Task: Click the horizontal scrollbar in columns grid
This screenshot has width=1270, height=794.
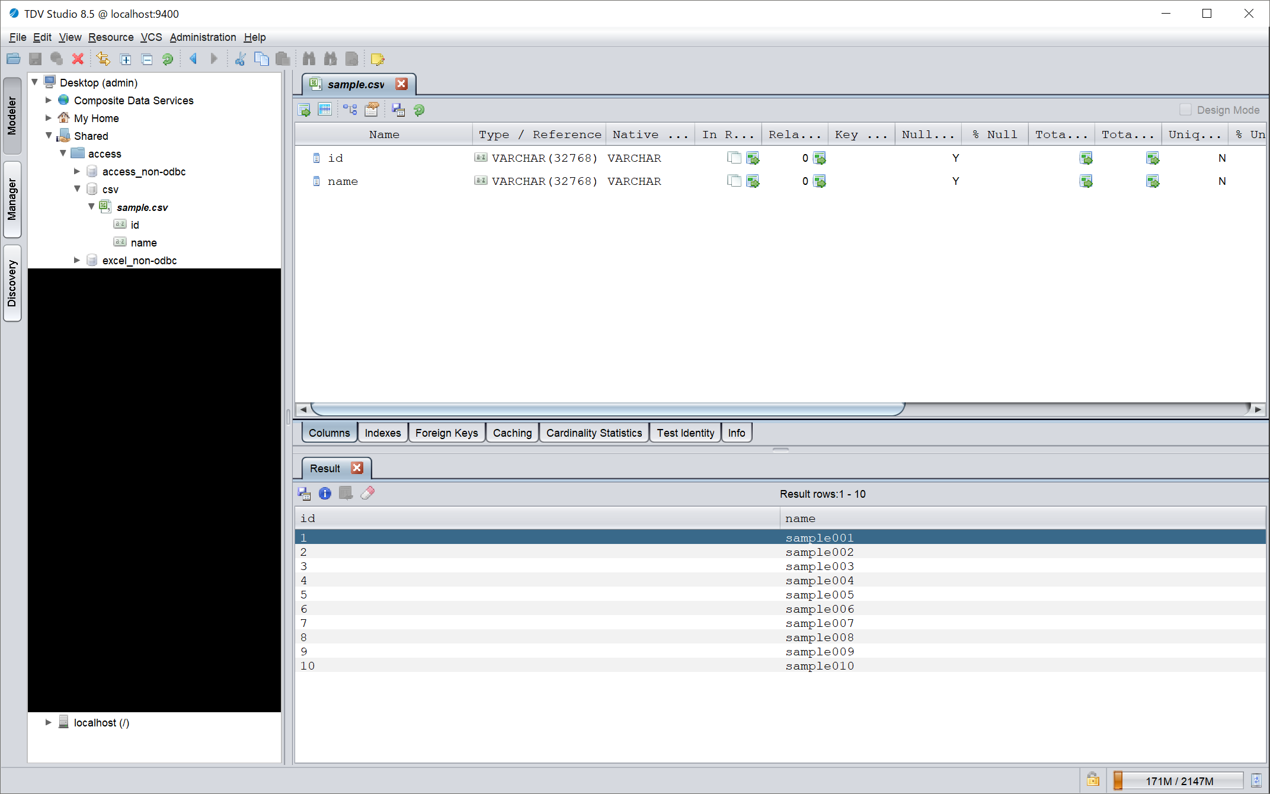Action: tap(607, 409)
